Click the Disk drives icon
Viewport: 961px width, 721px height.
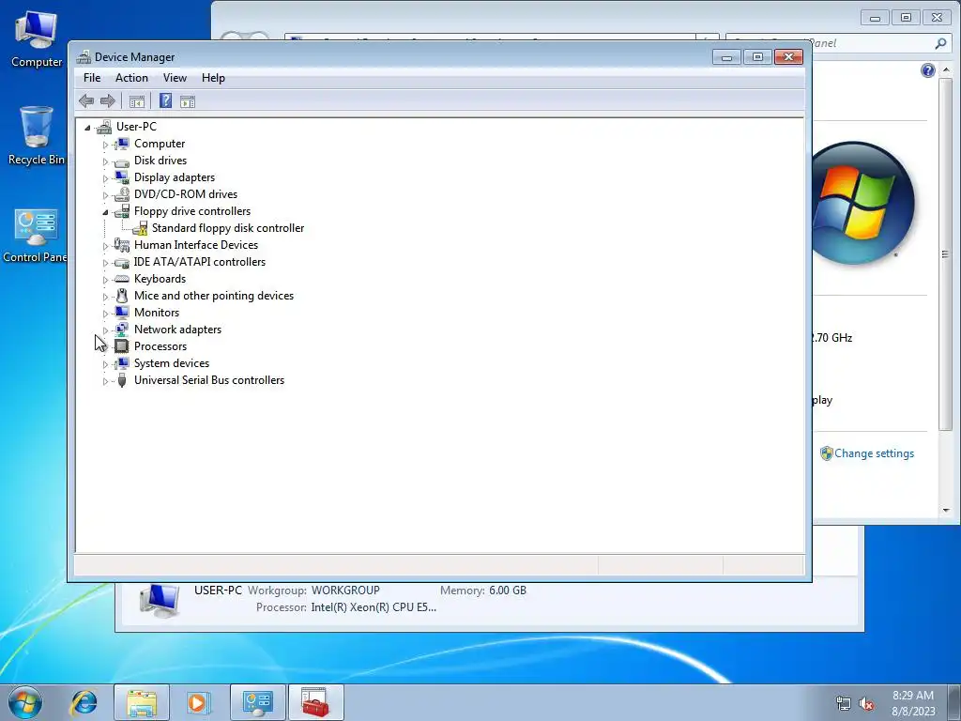pos(122,161)
